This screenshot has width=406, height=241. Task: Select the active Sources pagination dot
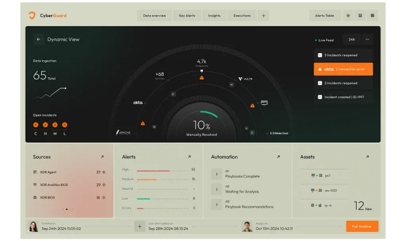67,209
